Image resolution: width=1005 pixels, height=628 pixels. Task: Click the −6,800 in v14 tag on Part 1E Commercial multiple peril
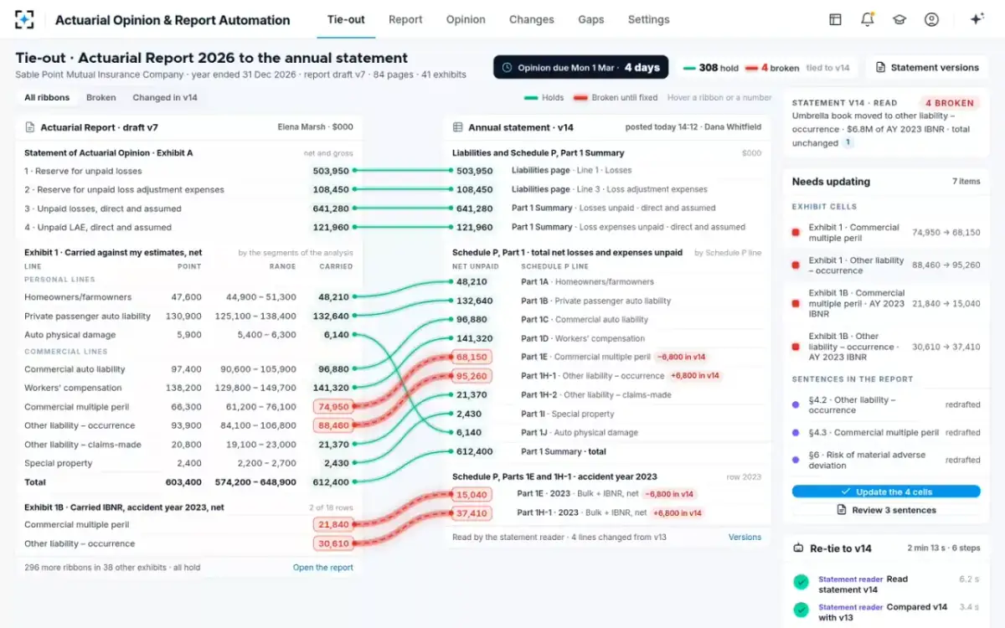(x=681, y=357)
